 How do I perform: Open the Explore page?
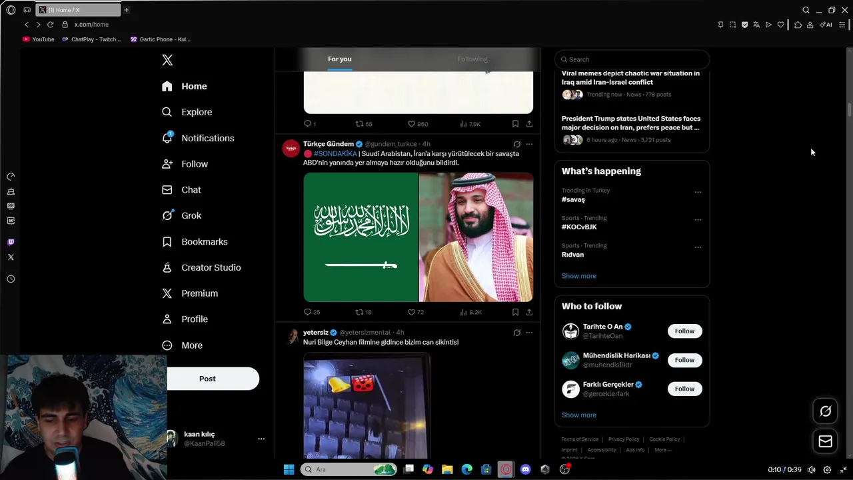(187, 112)
